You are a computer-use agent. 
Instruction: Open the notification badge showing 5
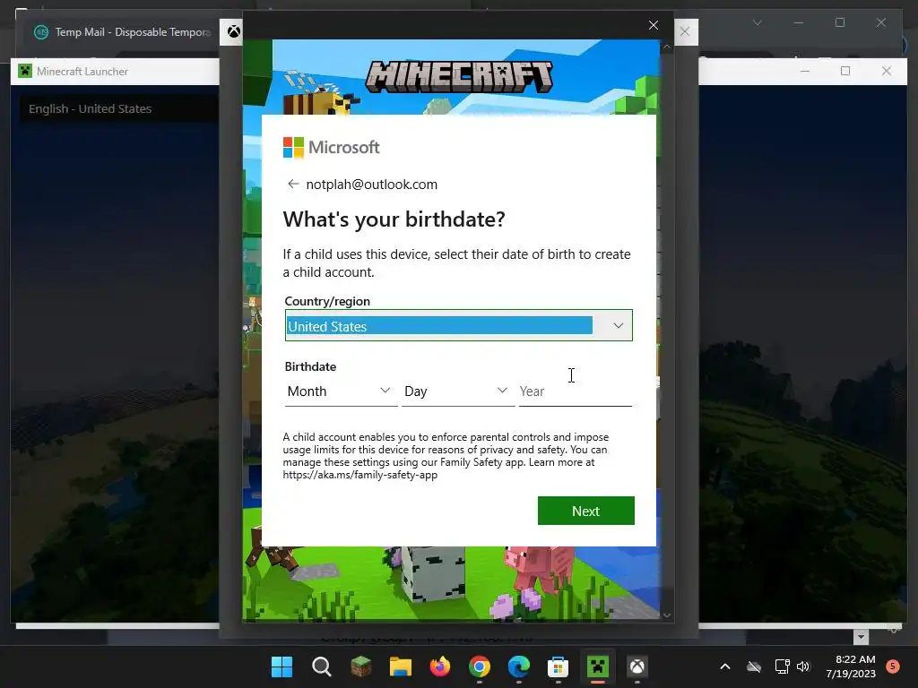tap(893, 666)
